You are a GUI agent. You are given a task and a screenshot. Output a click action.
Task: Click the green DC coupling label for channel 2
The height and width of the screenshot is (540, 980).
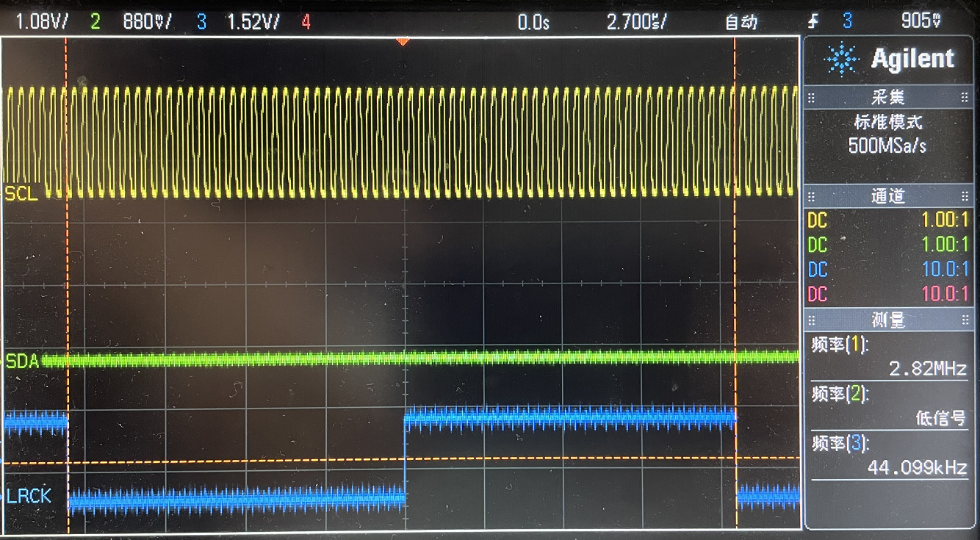[x=817, y=245]
